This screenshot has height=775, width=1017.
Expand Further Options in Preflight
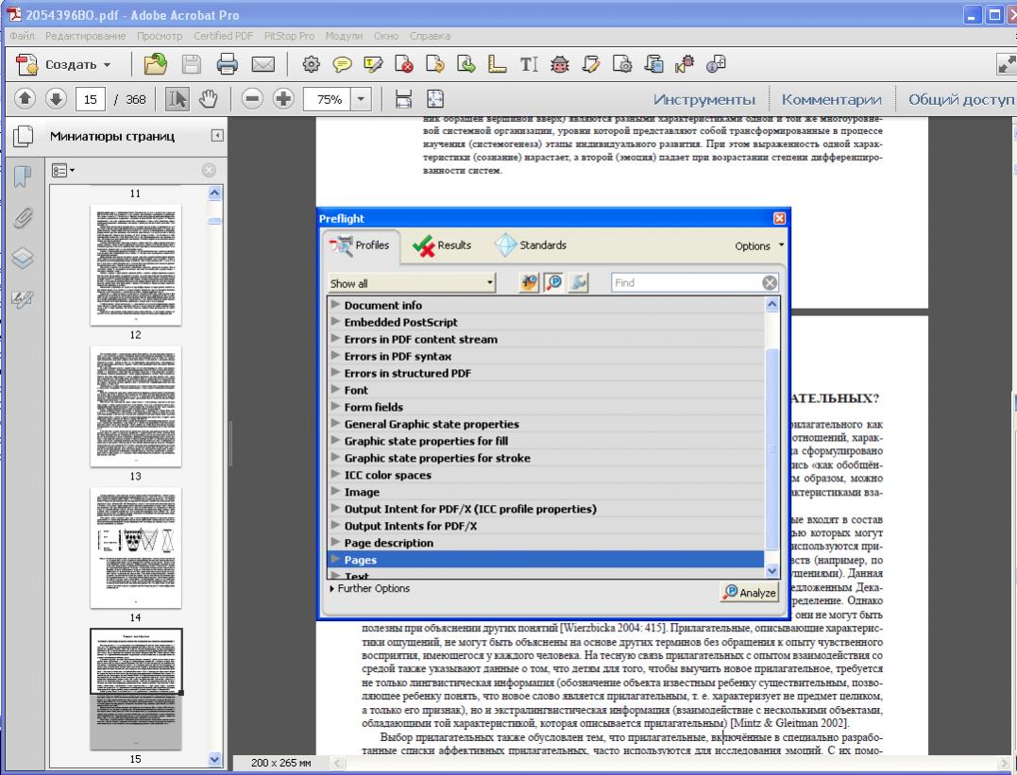click(x=370, y=589)
